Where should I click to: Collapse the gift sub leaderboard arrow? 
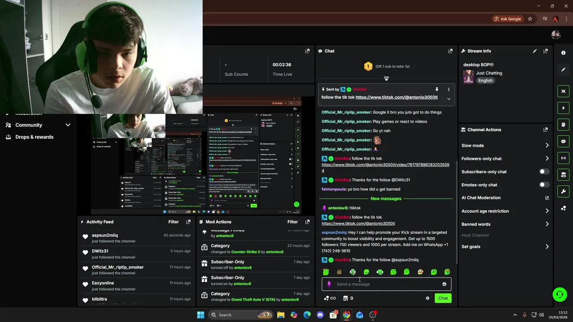coord(386,78)
